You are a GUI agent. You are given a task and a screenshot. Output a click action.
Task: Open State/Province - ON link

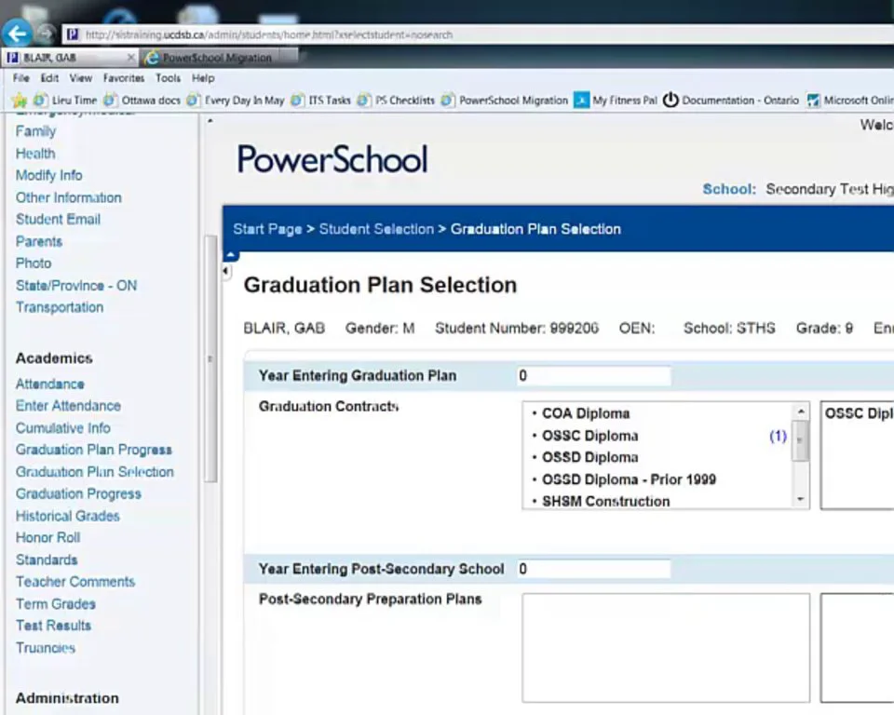(x=76, y=285)
